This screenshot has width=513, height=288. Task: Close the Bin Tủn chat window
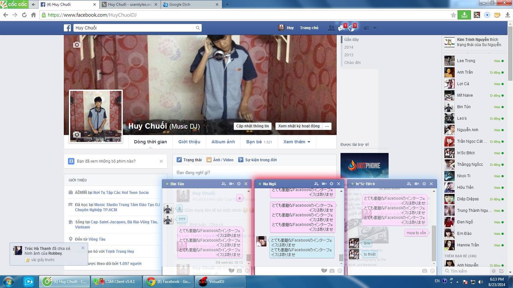coord(246,184)
